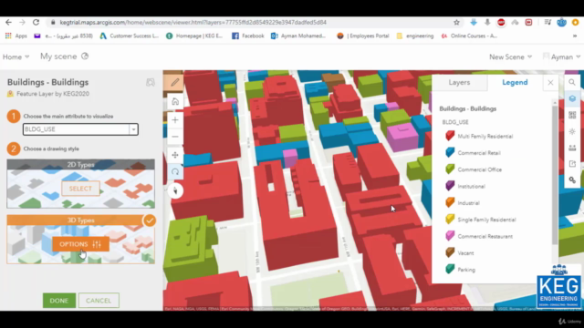Click the red adblock extension icon
The image size is (584, 328).
point(501,22)
